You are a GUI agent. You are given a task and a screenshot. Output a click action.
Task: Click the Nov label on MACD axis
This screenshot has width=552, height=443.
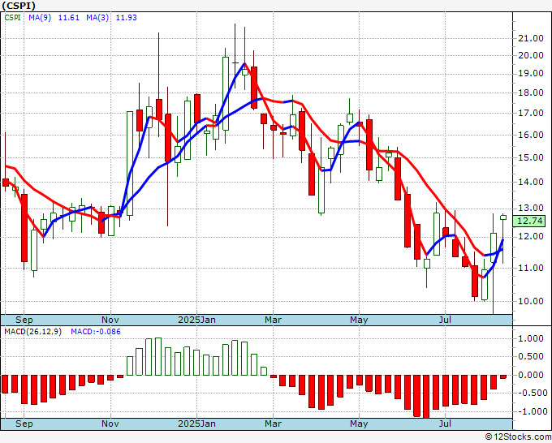click(110, 424)
